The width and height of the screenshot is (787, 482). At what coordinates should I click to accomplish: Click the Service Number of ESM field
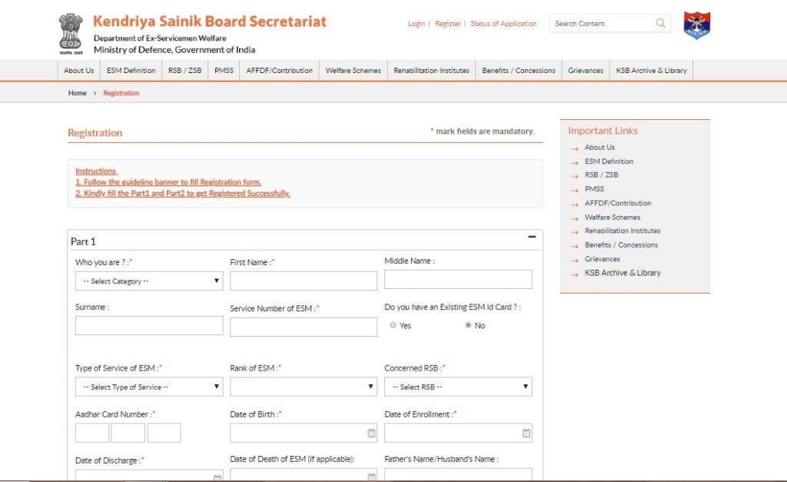click(x=304, y=327)
